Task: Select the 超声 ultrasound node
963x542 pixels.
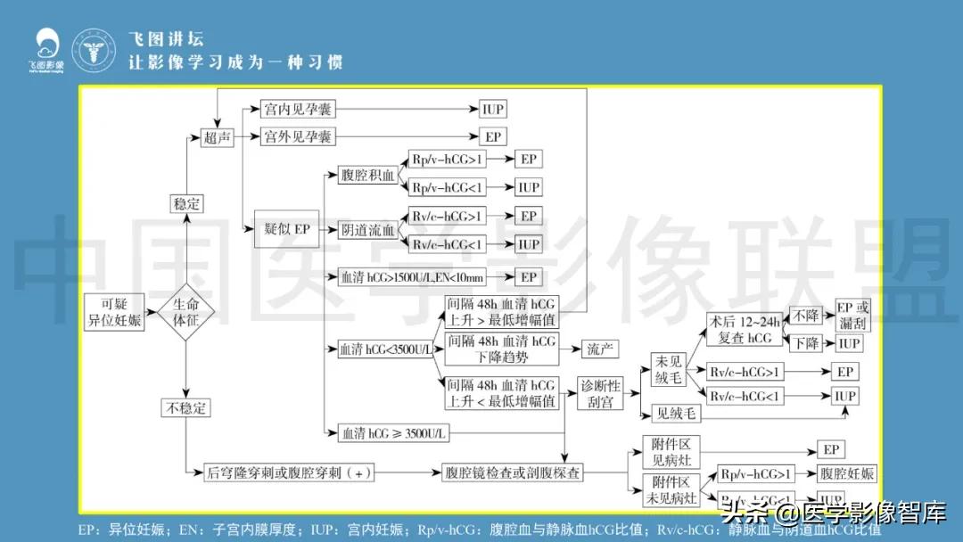Action: tap(217, 137)
